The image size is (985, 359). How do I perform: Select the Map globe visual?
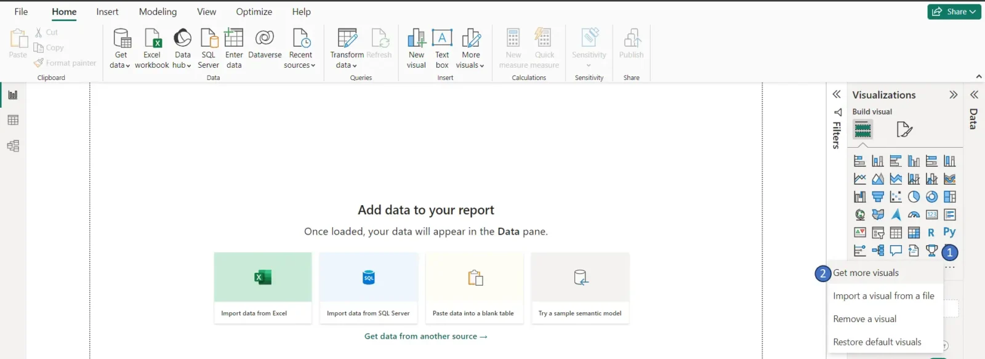pos(860,215)
